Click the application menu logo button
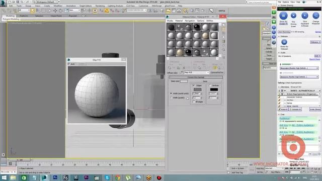This screenshot has height=181, width=322. coord(3,4)
